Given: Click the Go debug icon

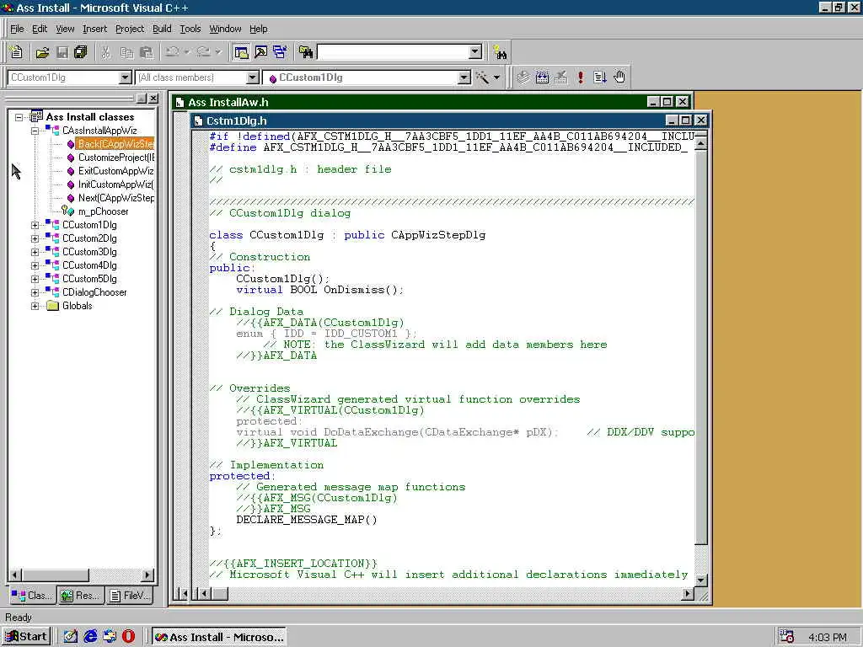Looking at the screenshot, I should tap(599, 78).
